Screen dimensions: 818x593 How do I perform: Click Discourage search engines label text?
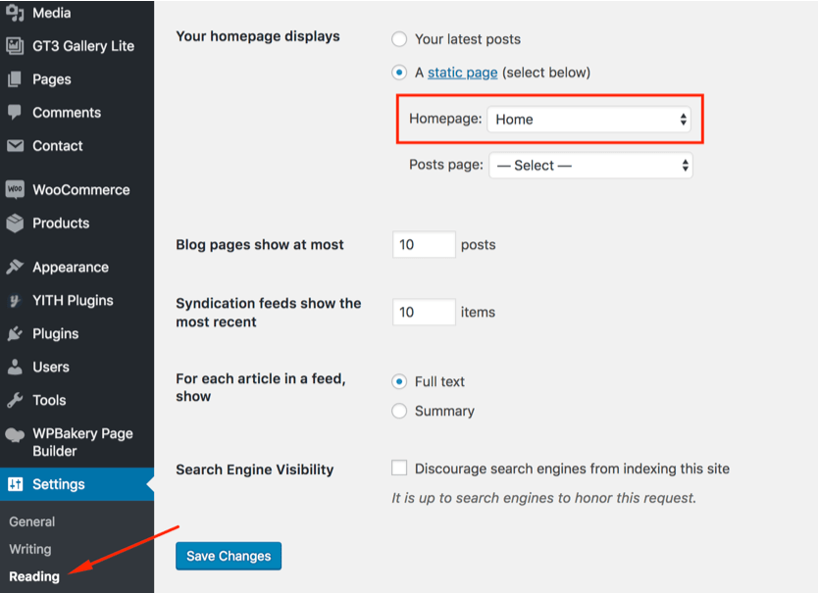[572, 469]
